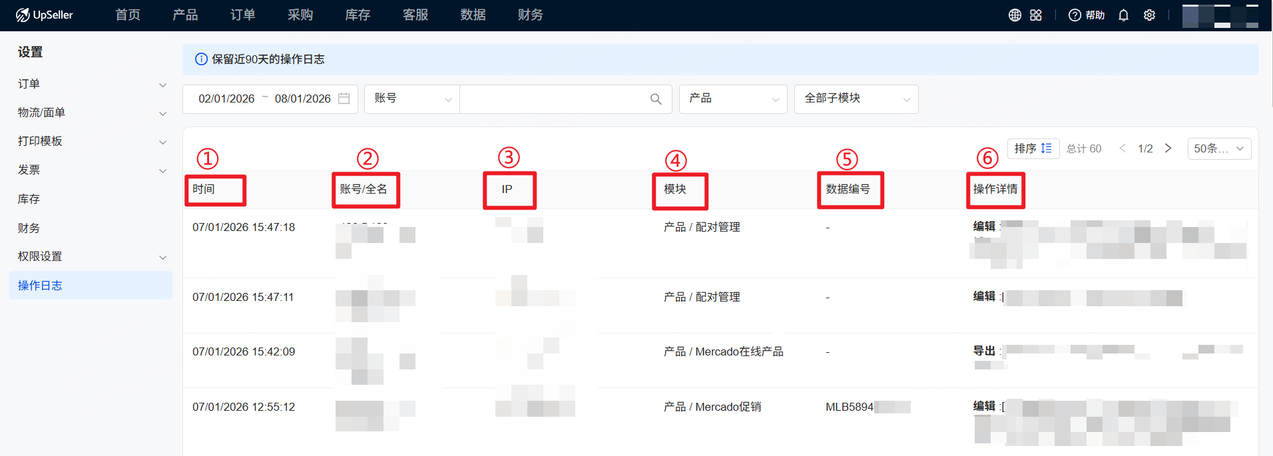Click the help question mark icon

coord(1075,15)
